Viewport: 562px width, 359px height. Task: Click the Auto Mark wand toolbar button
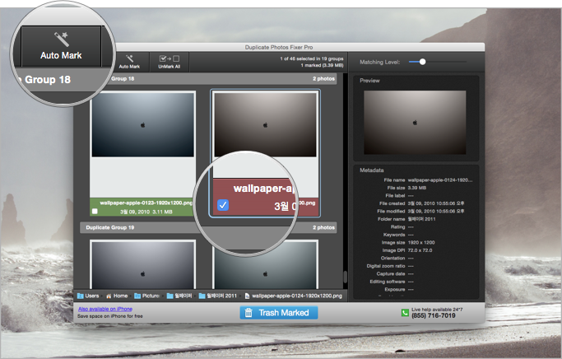click(129, 62)
